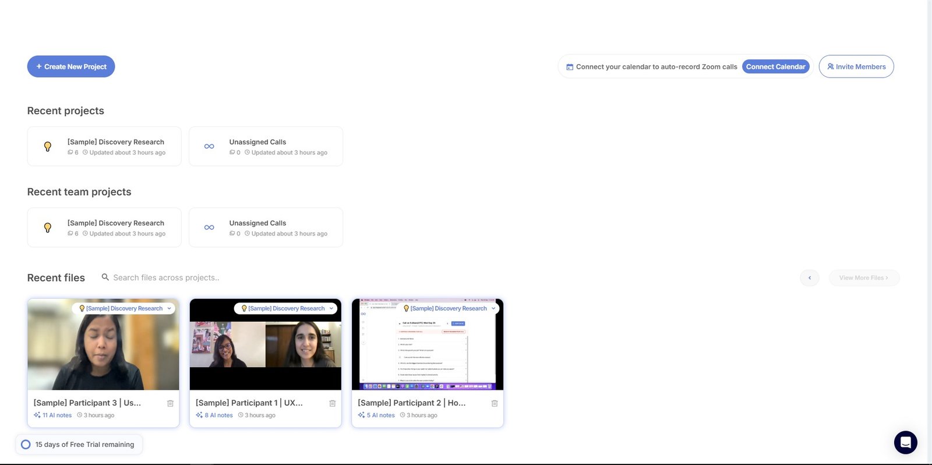This screenshot has width=932, height=465.
Task: Open project dropdown on Participant 1 thumbnail
Action: [331, 308]
